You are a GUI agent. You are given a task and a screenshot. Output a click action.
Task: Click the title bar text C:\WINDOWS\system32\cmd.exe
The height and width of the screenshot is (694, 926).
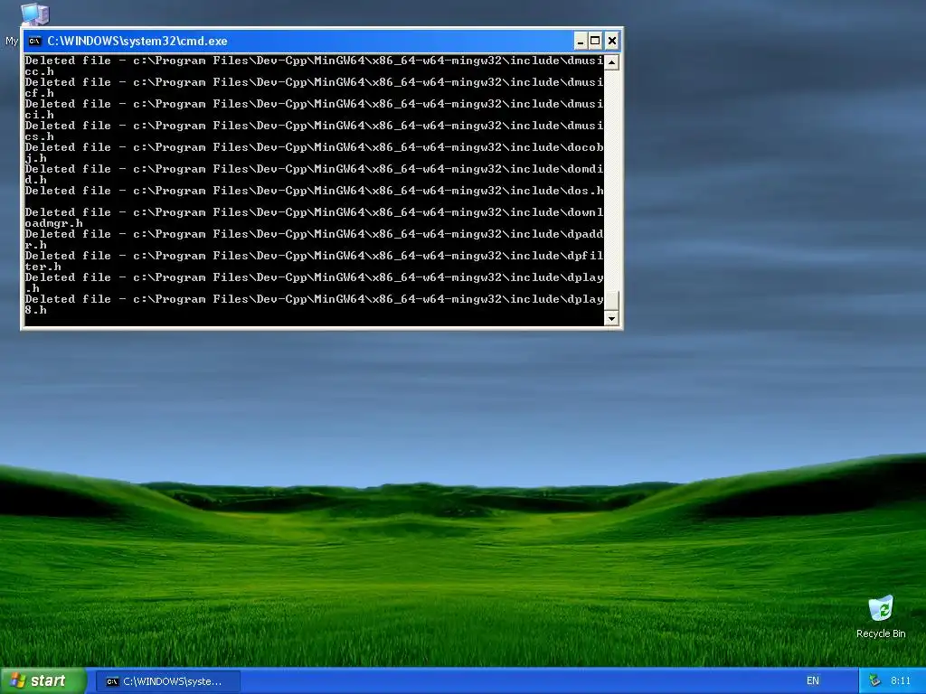tap(137, 41)
